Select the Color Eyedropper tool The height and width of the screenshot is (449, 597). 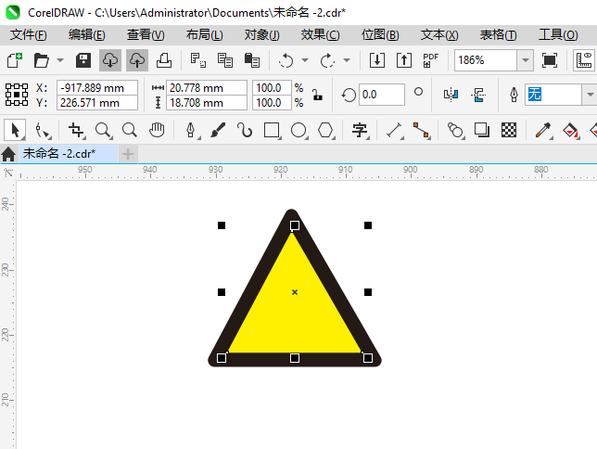(x=543, y=131)
